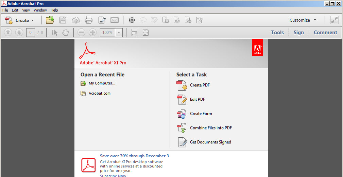
Task: Click the Zoom In plus icon
Action: (x=92, y=33)
